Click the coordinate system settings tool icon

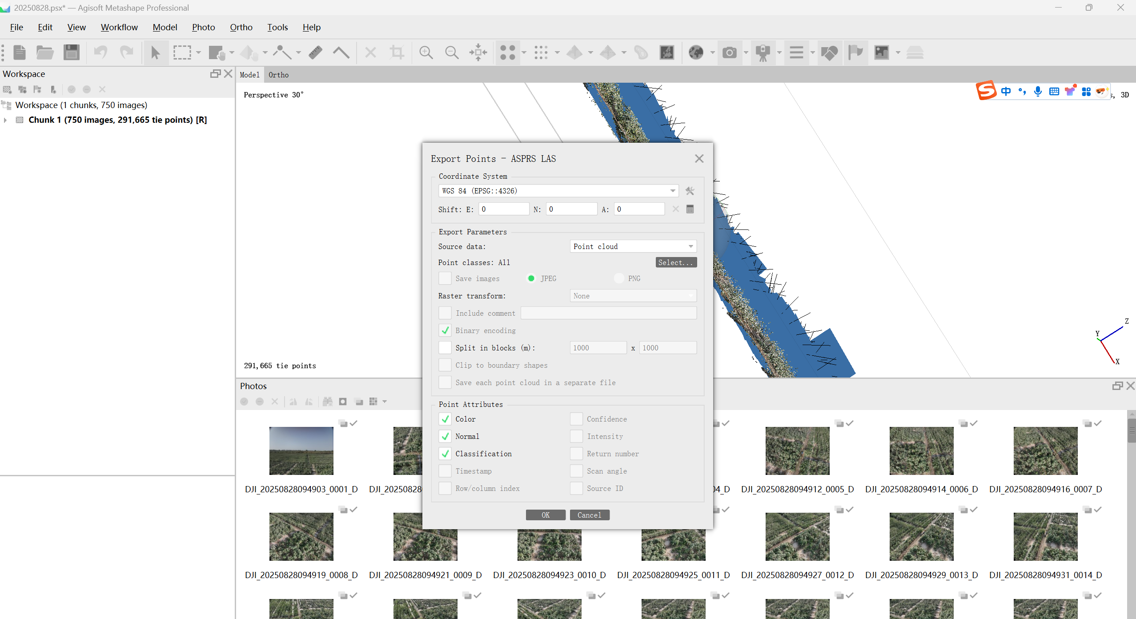(x=690, y=191)
